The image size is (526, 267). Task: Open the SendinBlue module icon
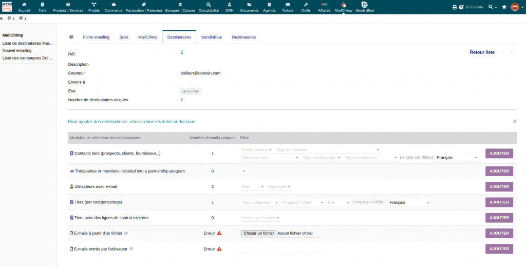coord(364,5)
